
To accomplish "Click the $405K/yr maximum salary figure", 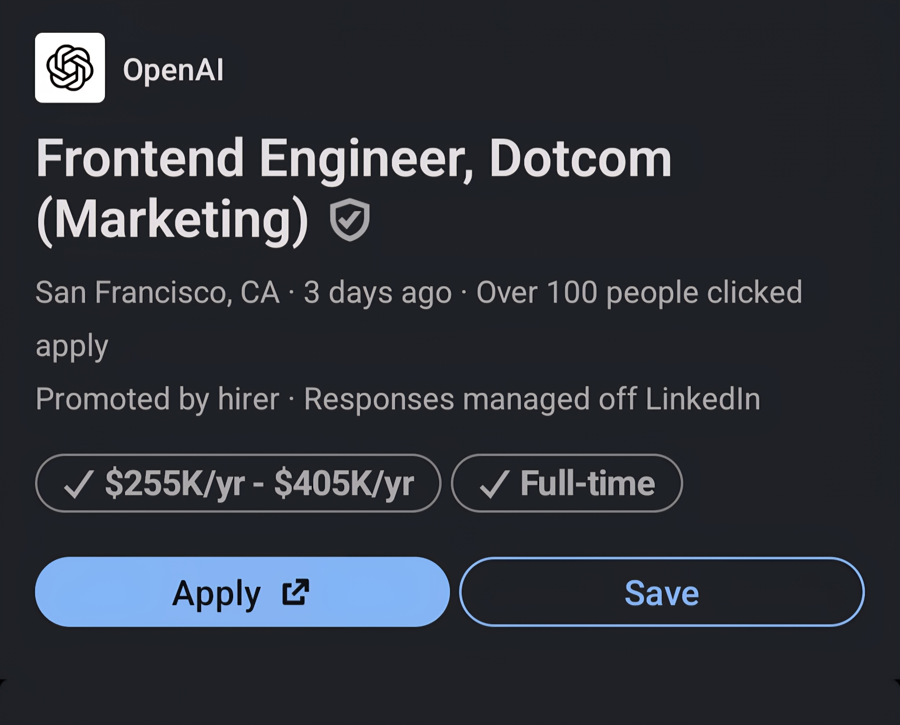I will (x=344, y=483).
